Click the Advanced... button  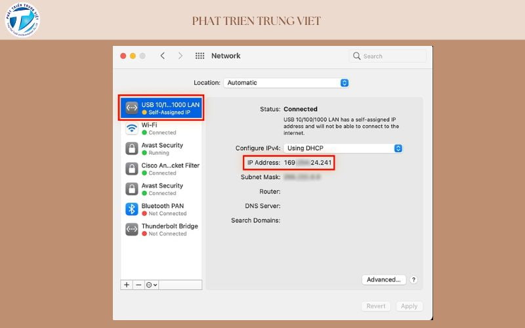pyautogui.click(x=383, y=279)
